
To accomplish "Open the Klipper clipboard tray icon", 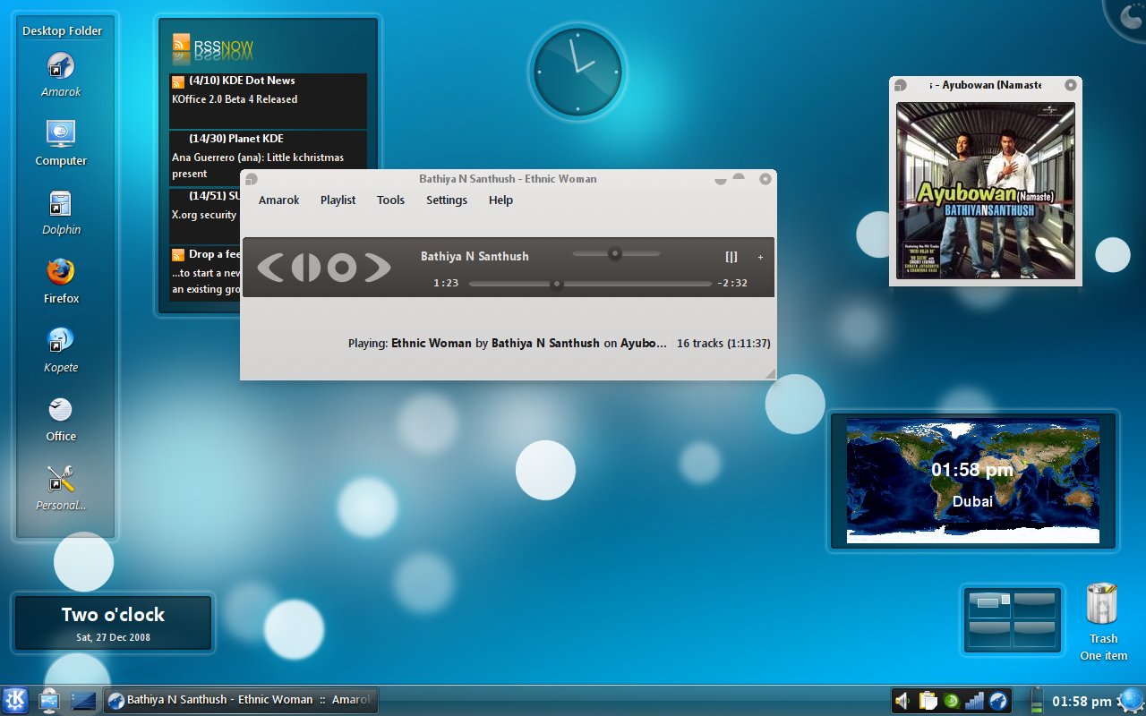I will 928,701.
